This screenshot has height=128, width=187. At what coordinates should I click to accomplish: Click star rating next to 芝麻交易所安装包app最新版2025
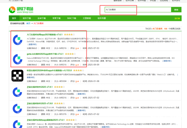tap(71, 120)
